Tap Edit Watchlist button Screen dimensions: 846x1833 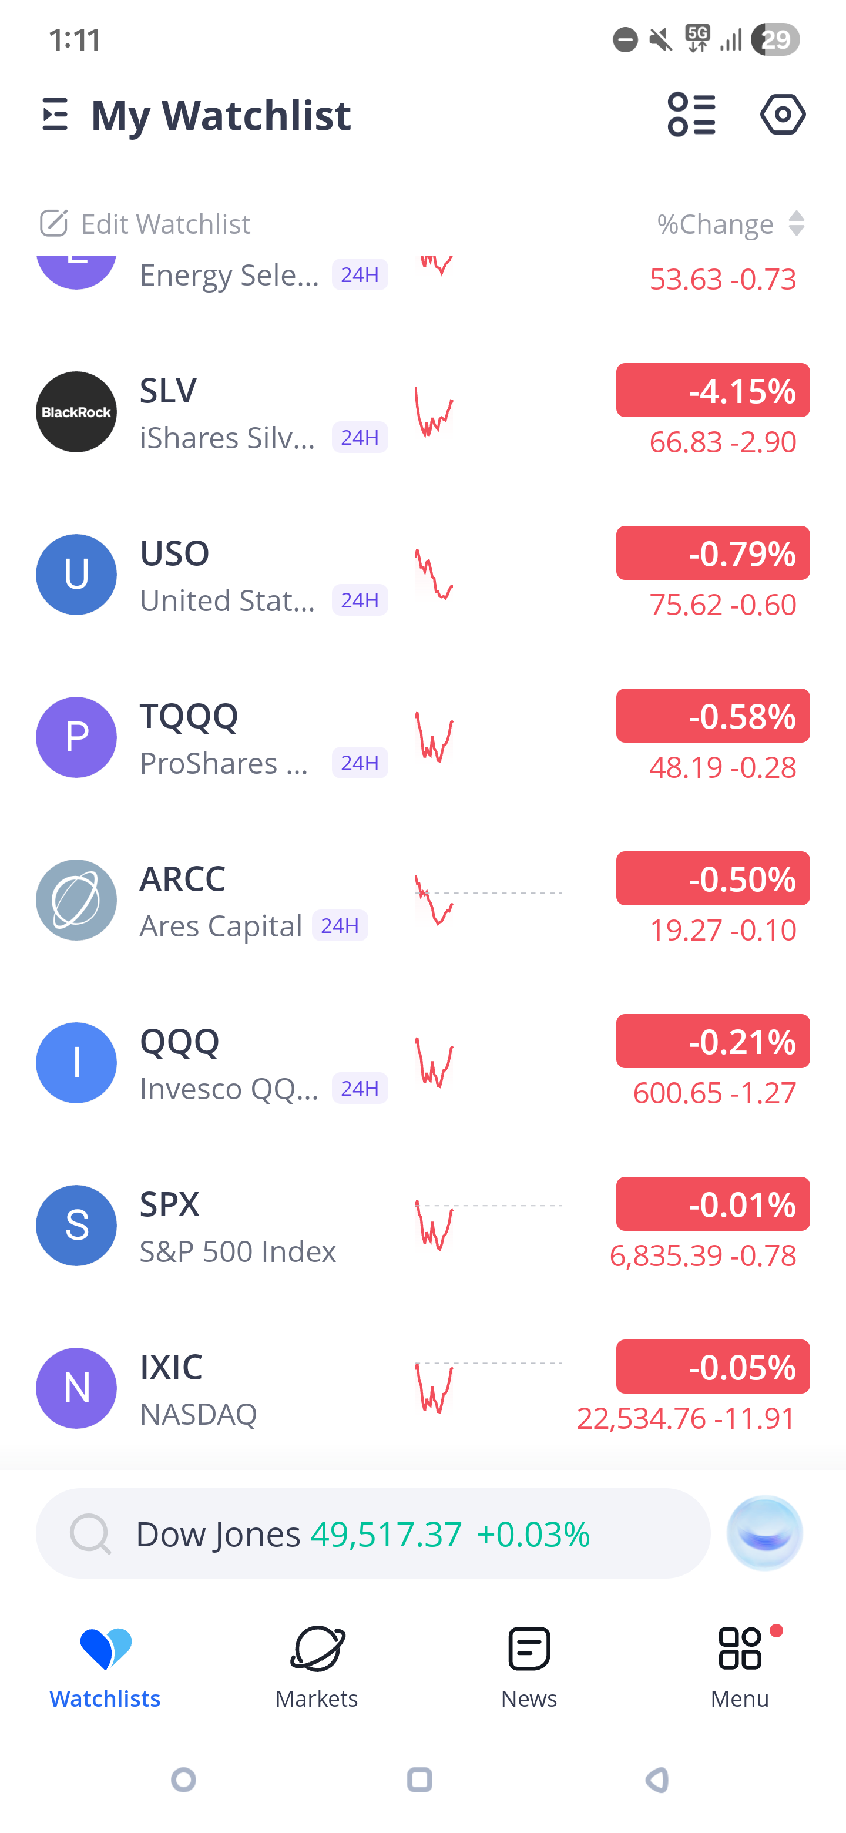pyautogui.click(x=145, y=224)
